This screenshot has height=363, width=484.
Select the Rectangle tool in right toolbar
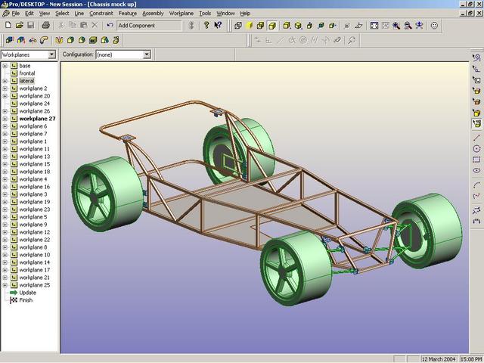tap(476, 160)
